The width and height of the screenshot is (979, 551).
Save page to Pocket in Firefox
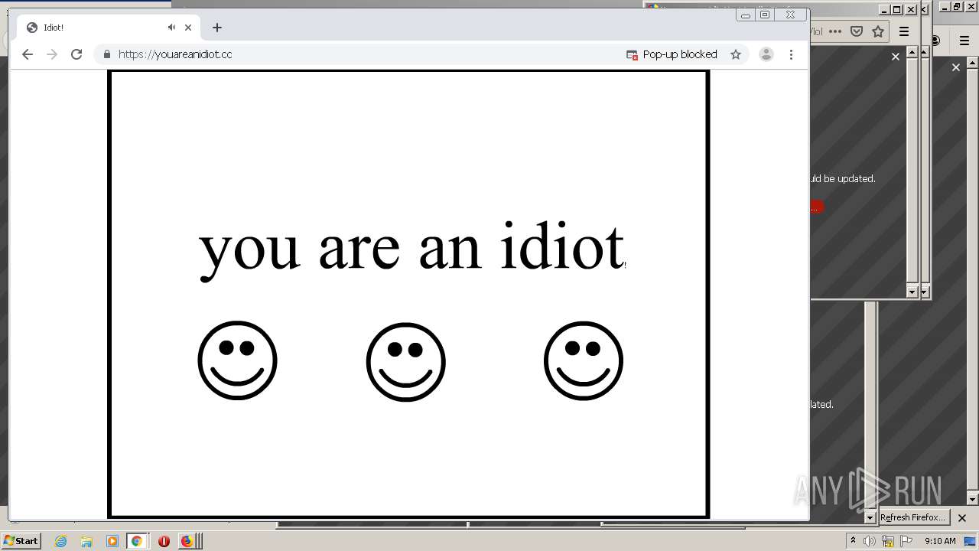click(x=857, y=31)
